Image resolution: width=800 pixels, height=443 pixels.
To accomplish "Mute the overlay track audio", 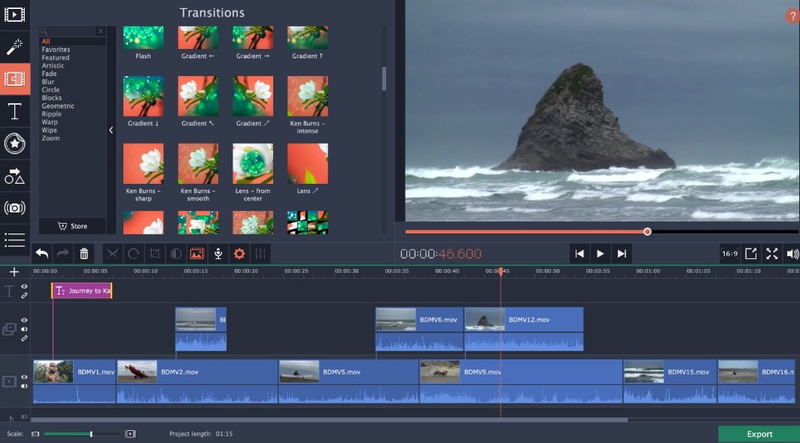I will coord(24,329).
